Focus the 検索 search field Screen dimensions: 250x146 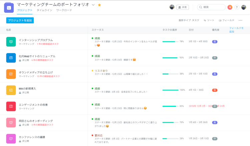(211, 7)
